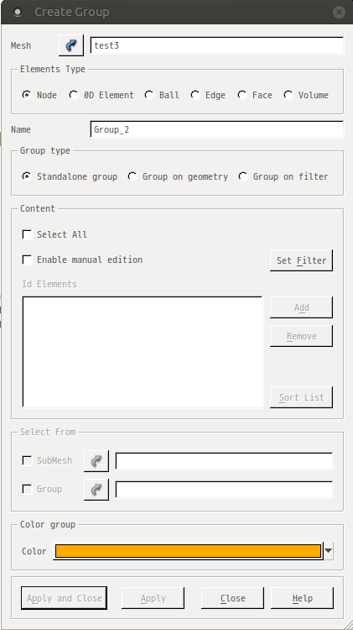Image resolution: width=353 pixels, height=630 pixels.
Task: Click the blue Mesh selection arrow icon
Action: [71, 45]
